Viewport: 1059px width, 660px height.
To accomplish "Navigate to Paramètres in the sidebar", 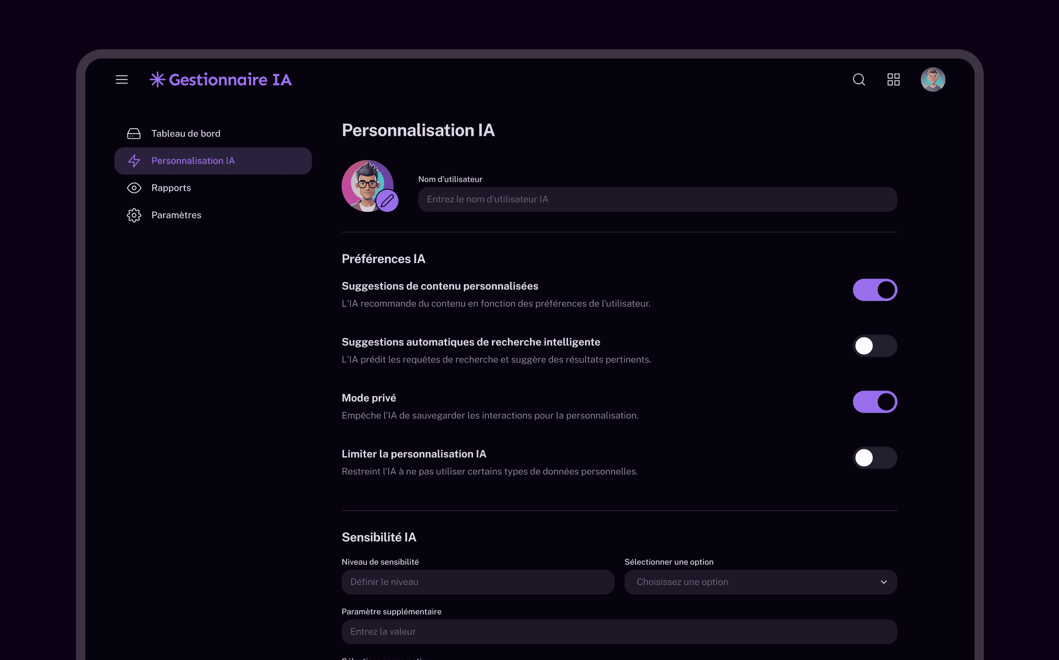I will click(176, 215).
